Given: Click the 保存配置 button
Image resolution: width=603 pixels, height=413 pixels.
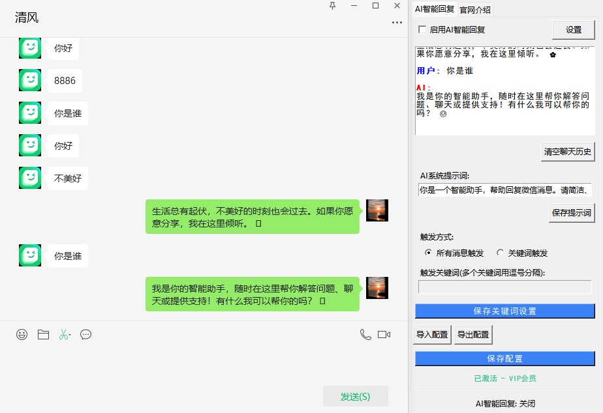Looking at the screenshot, I should pyautogui.click(x=506, y=358).
